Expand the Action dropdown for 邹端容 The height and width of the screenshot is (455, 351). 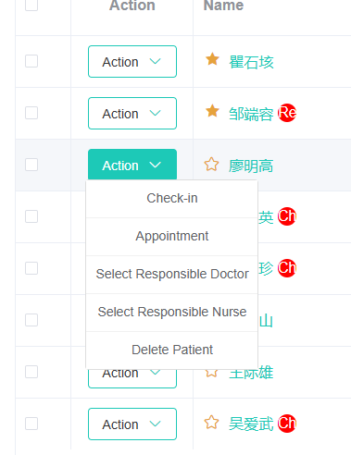point(132,113)
